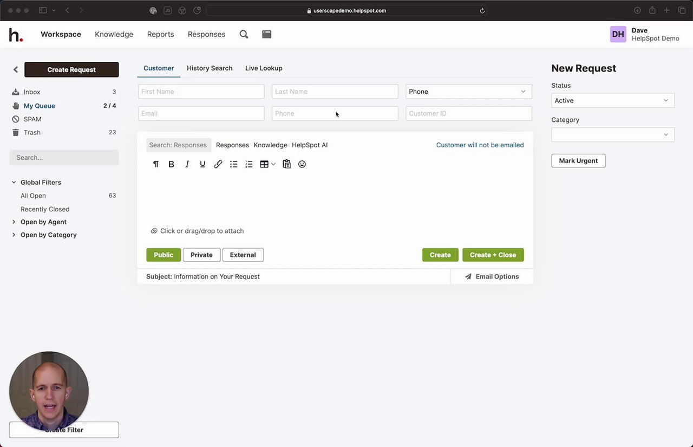
Task: Open the Status dropdown showing Active
Action: [613, 100]
